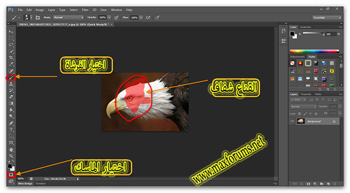Screen dimensions: 350x193
Task: Select the Zoom tool in toolbar
Action: pyautogui.click(x=11, y=156)
